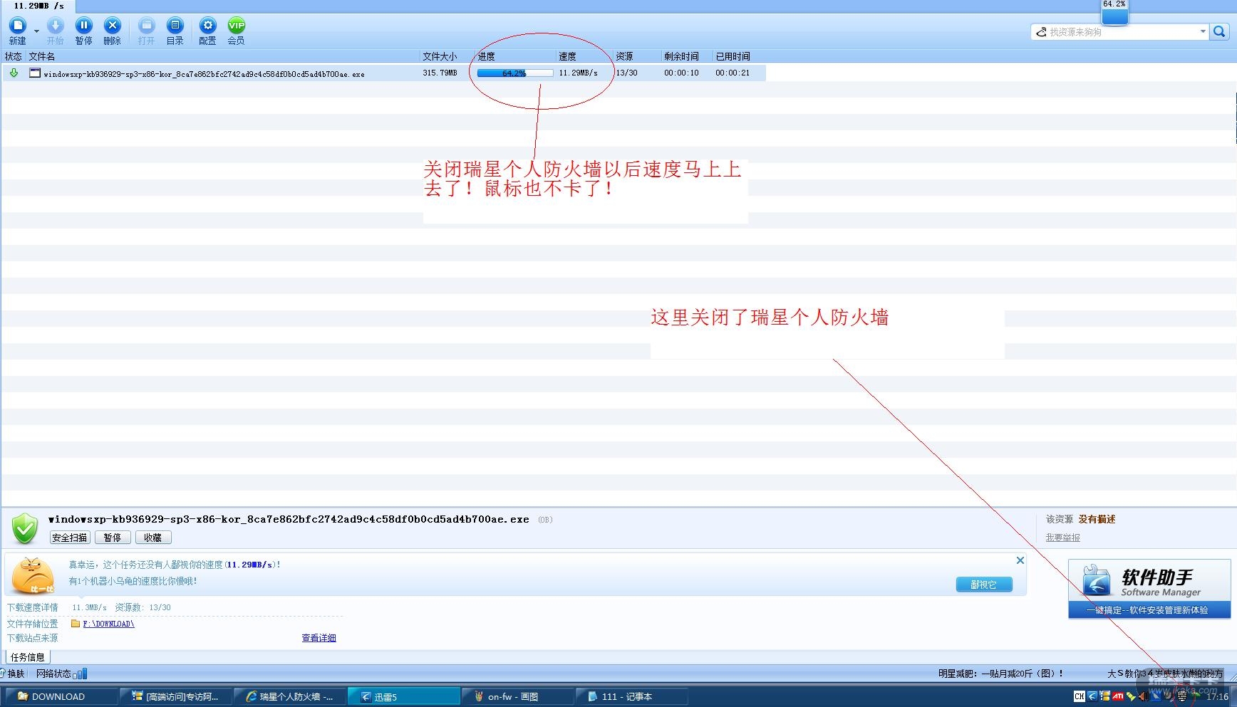Click the green downloading status arrow icon
The width and height of the screenshot is (1237, 707).
point(14,73)
